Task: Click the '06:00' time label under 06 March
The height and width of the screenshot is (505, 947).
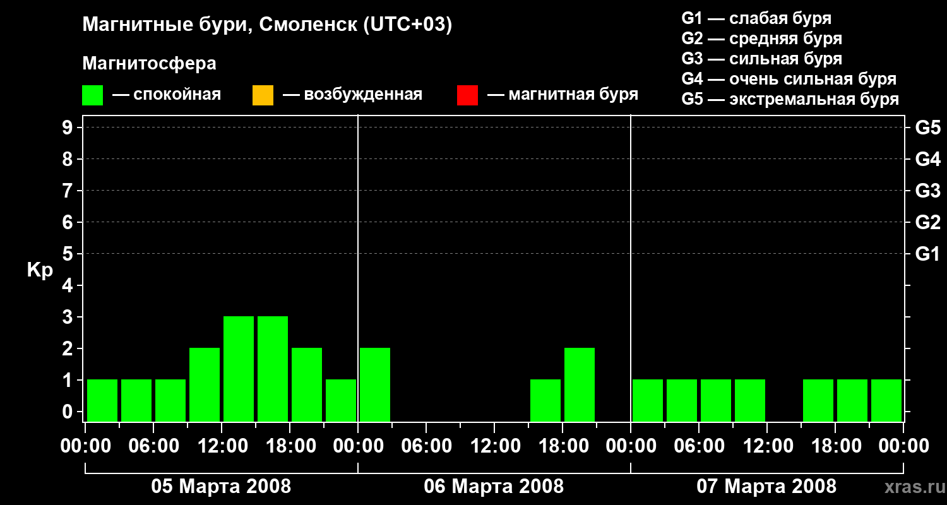Action: tap(426, 446)
